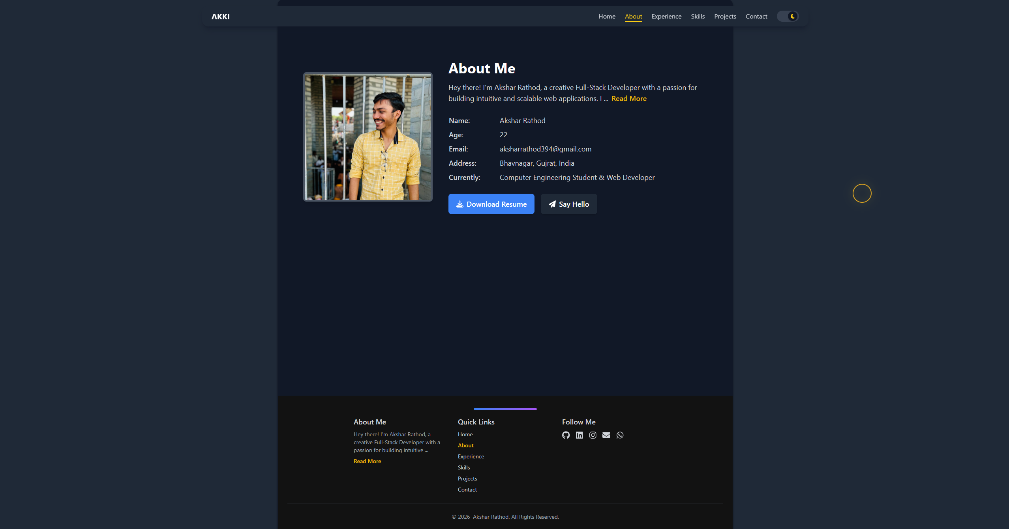
Task: Open the Instagram icon under Follow Me
Action: coord(593,435)
